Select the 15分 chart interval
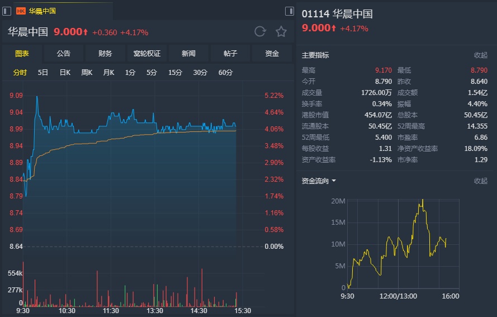Image resolution: width=497 pixels, height=317 pixels. (176, 72)
